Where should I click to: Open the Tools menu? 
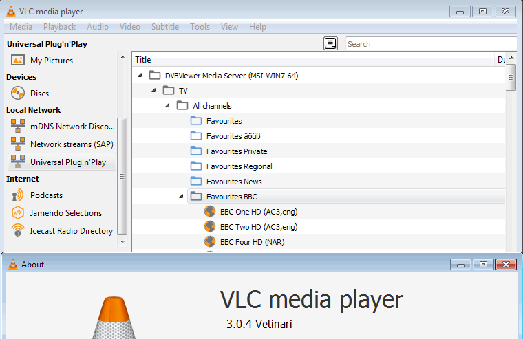(200, 27)
